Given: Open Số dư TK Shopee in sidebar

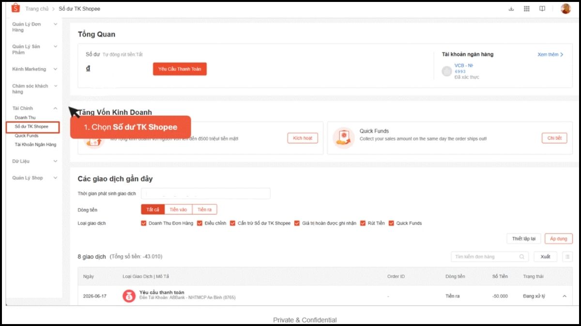Looking at the screenshot, I should click(x=31, y=127).
